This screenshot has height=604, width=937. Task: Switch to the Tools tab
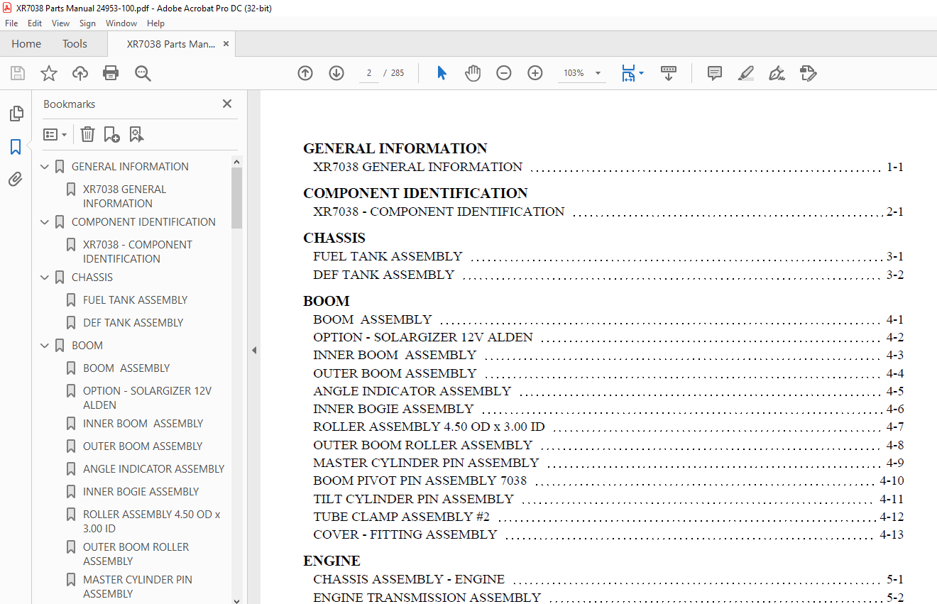pyautogui.click(x=75, y=44)
